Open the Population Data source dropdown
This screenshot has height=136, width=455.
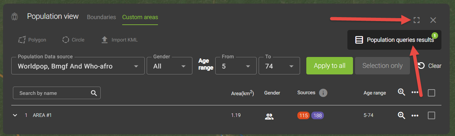coord(78,66)
